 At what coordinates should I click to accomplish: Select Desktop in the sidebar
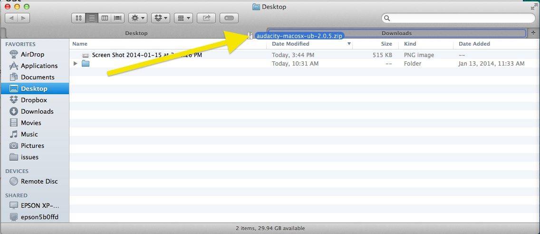pos(34,88)
